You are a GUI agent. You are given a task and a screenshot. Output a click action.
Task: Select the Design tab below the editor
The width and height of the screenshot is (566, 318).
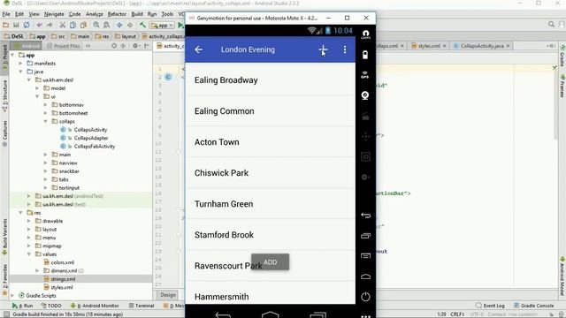tap(168, 295)
